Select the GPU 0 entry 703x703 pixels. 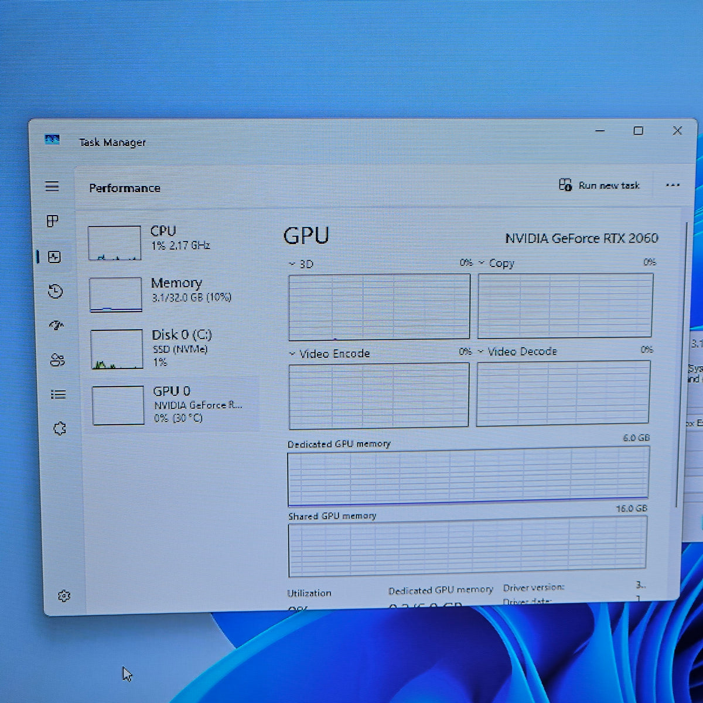tap(175, 404)
